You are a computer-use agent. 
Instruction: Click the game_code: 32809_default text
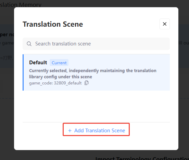tap(55, 83)
